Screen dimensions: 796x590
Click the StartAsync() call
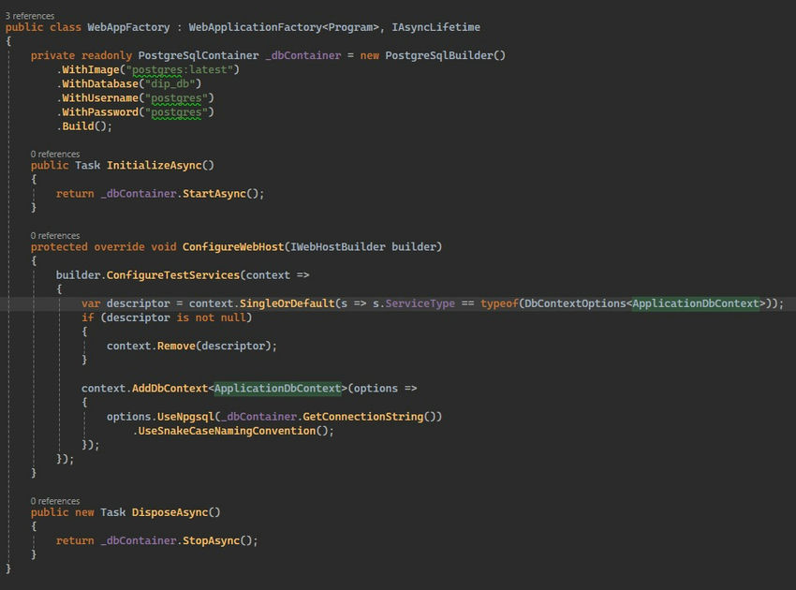[x=220, y=194]
